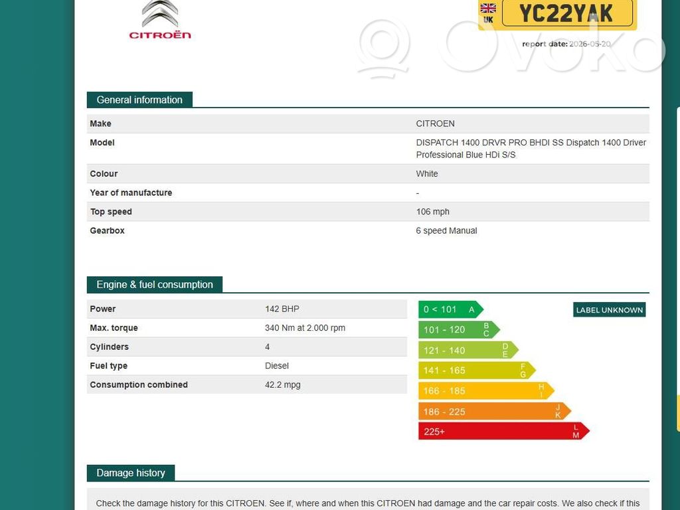Click the 121 - 140 emissions band
This screenshot has width=680, height=510.
(x=468, y=350)
